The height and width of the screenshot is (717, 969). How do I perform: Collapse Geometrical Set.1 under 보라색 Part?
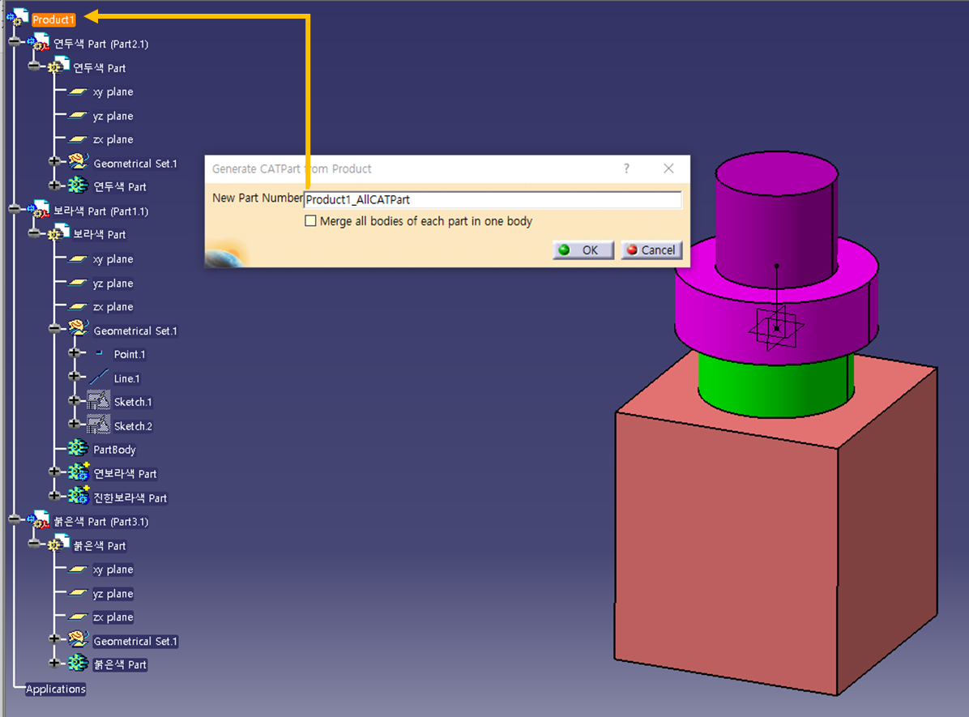click(x=54, y=329)
